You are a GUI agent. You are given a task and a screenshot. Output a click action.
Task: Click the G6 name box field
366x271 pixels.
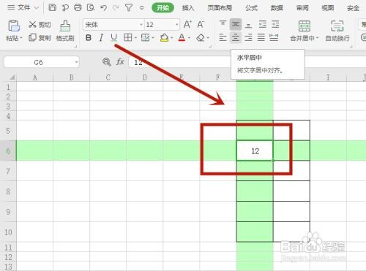click(39, 62)
